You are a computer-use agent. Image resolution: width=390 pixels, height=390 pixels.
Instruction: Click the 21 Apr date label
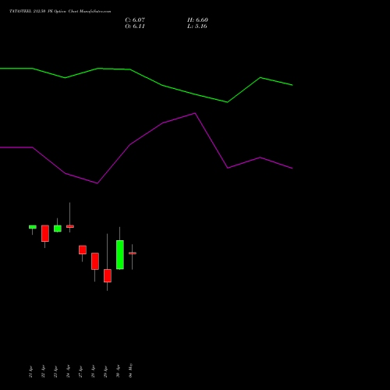30,372
